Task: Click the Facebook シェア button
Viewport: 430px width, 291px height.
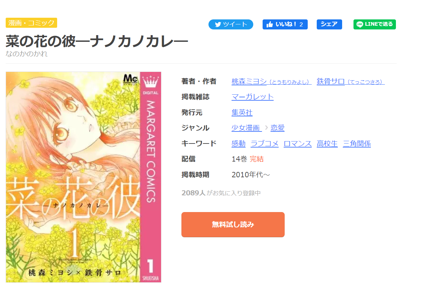Action: (x=329, y=24)
